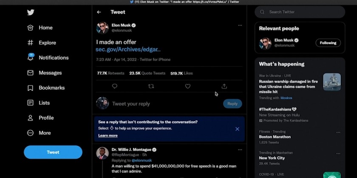357x178 pixels.
Task: Click the blue Tweet compose button
Action: point(53,152)
